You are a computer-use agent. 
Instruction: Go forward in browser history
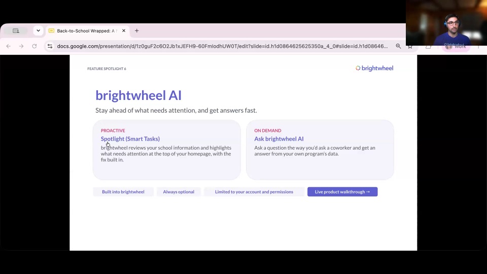[x=21, y=46]
